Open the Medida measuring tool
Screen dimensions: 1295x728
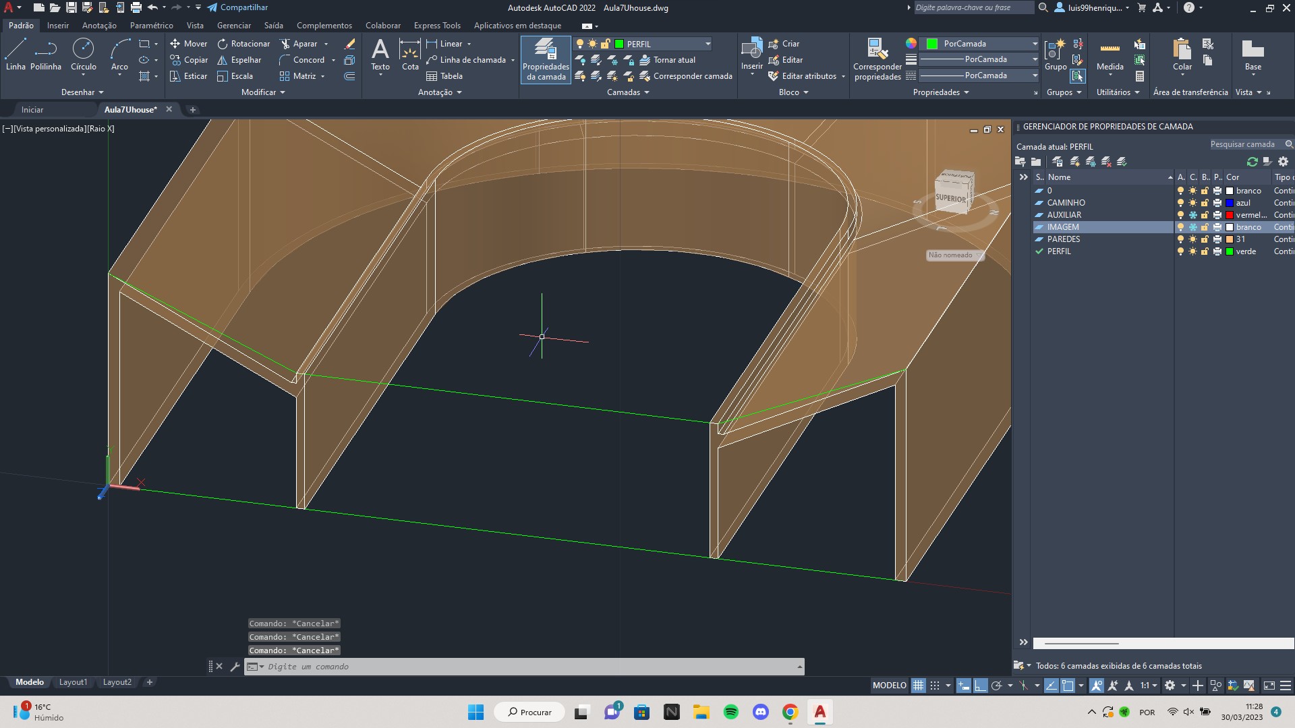pos(1110,54)
